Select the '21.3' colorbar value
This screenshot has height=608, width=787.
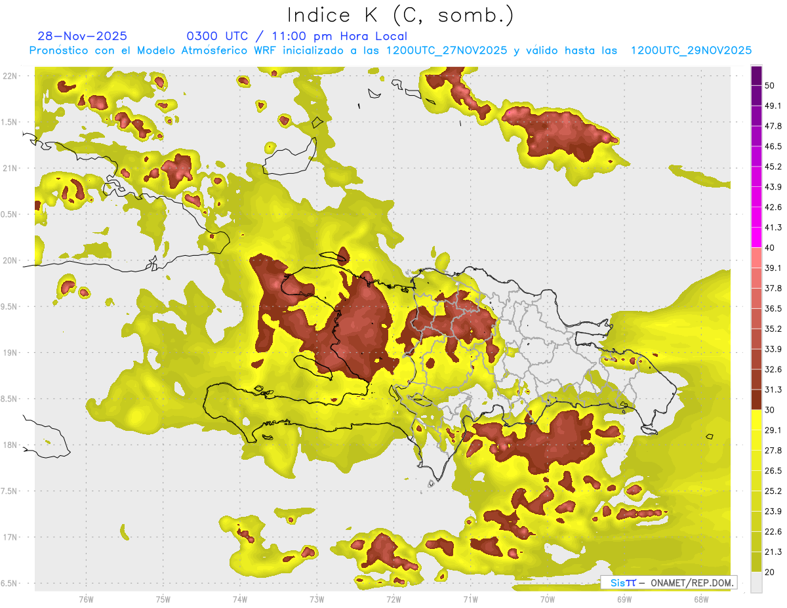click(x=773, y=552)
